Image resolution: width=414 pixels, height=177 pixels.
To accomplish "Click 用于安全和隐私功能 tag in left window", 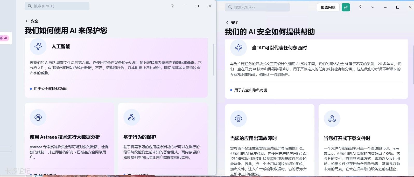I will point(50,89).
